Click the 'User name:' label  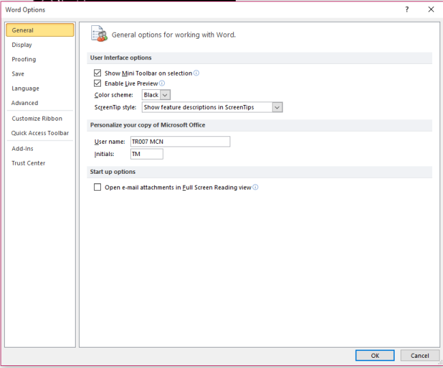[x=110, y=142]
